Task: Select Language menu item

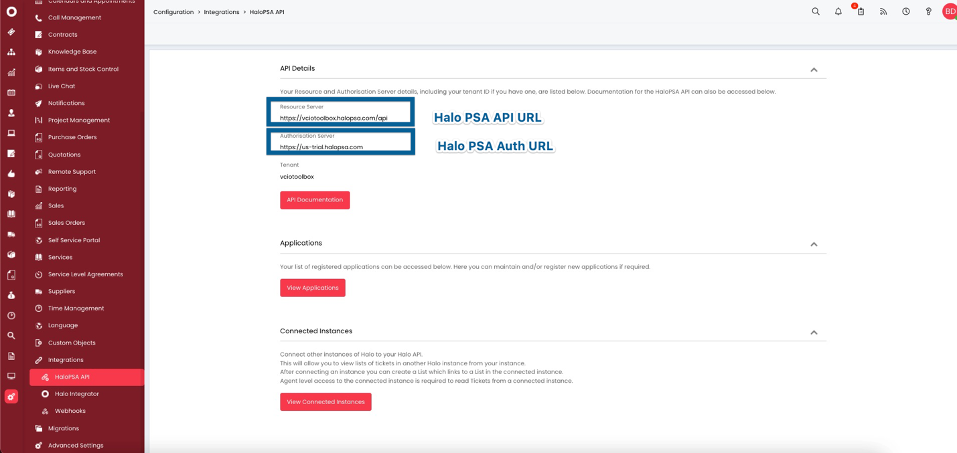Action: click(63, 325)
